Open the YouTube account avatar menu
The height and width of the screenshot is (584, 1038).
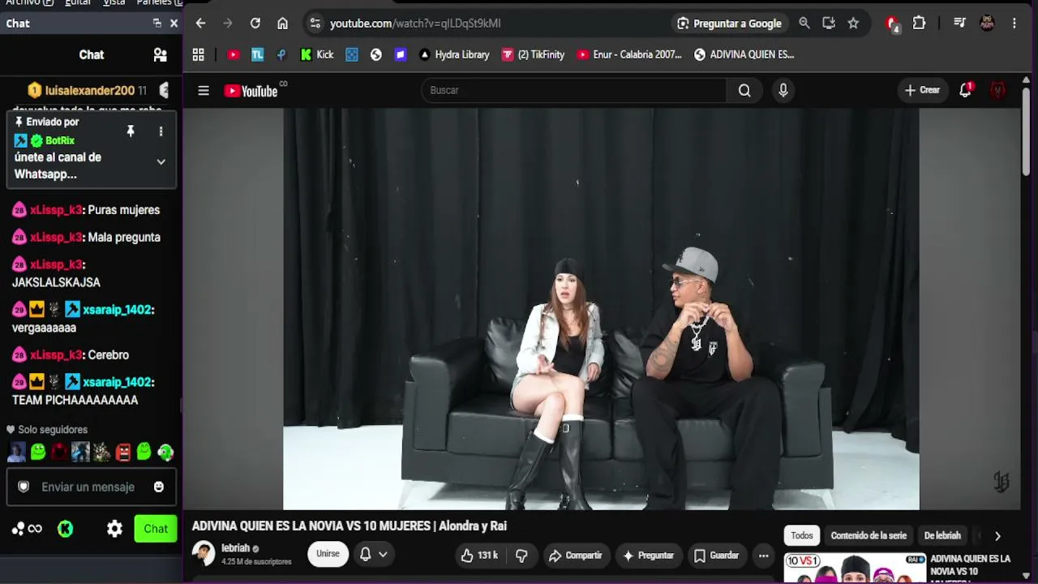(998, 90)
